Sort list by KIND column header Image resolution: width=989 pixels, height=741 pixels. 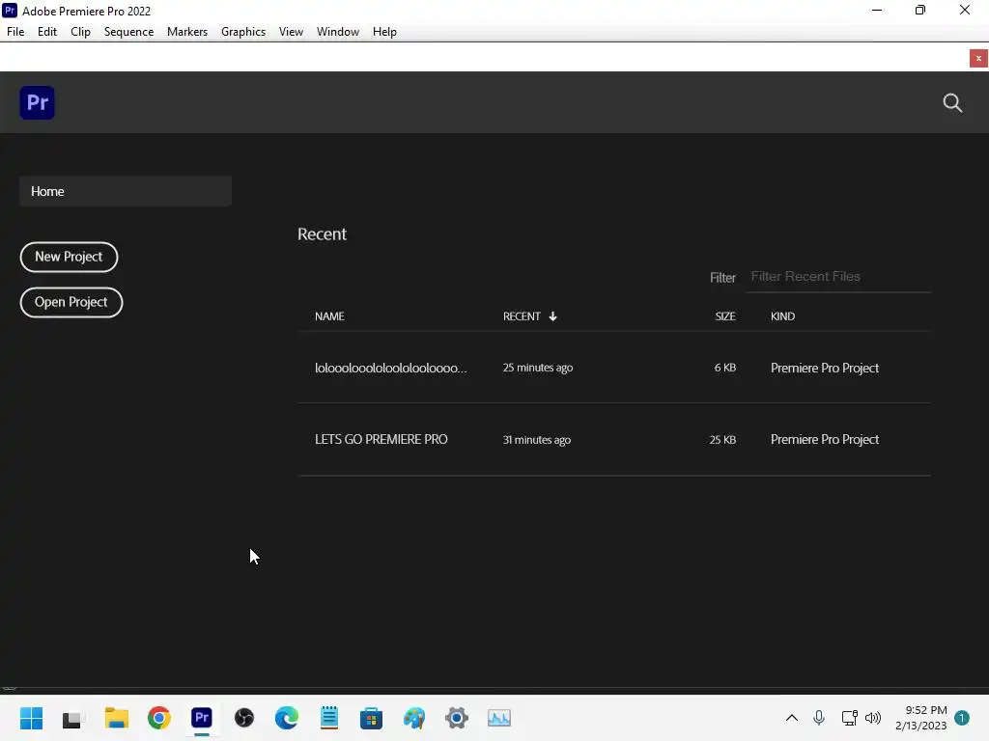coord(782,316)
